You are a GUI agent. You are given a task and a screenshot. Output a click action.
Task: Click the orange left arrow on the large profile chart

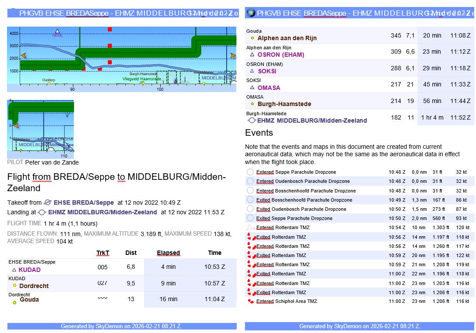click(24, 55)
